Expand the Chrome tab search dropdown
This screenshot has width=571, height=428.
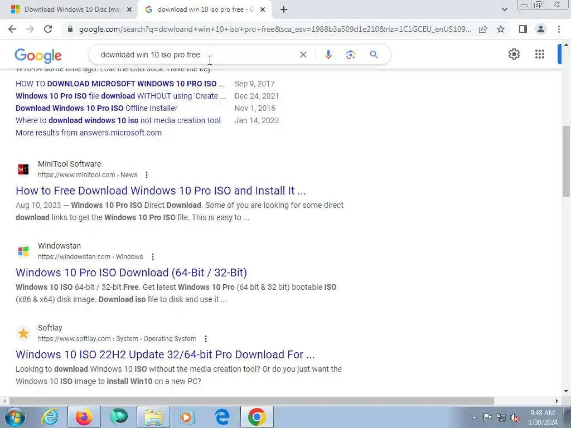504,9
